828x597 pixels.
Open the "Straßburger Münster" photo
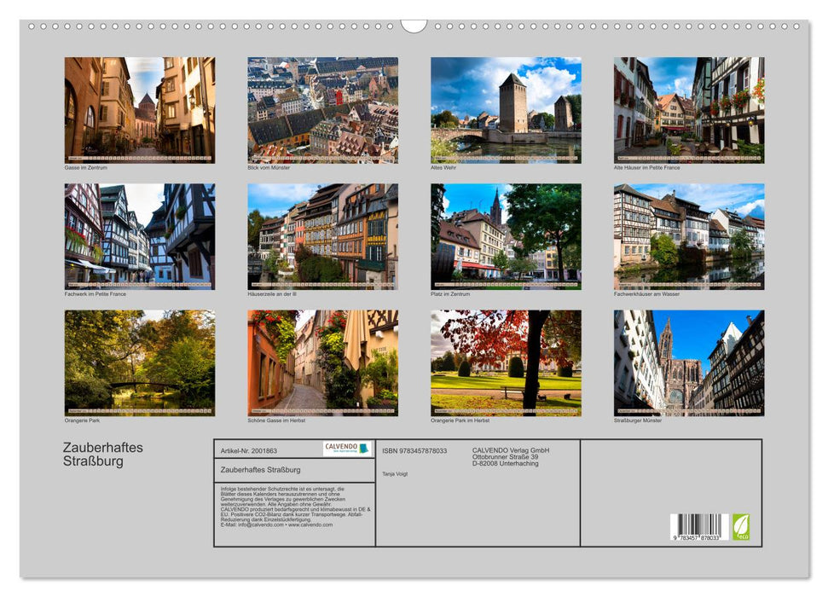coord(687,362)
